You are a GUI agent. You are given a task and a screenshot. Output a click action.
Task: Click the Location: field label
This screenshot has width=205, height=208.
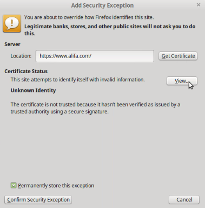click(x=21, y=56)
